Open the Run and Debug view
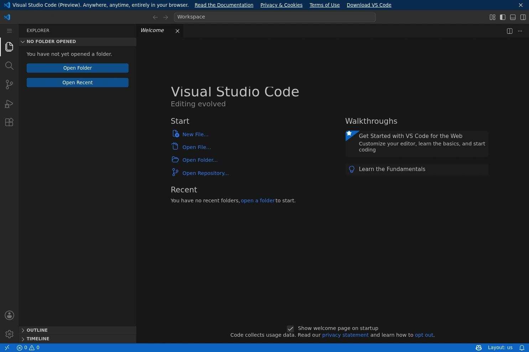This screenshot has width=529, height=352. pos(9,104)
